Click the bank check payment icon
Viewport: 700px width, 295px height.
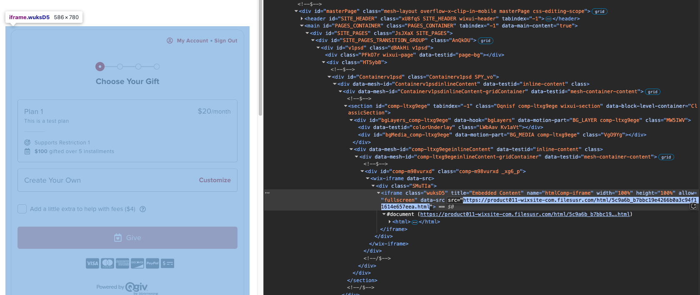(x=167, y=263)
